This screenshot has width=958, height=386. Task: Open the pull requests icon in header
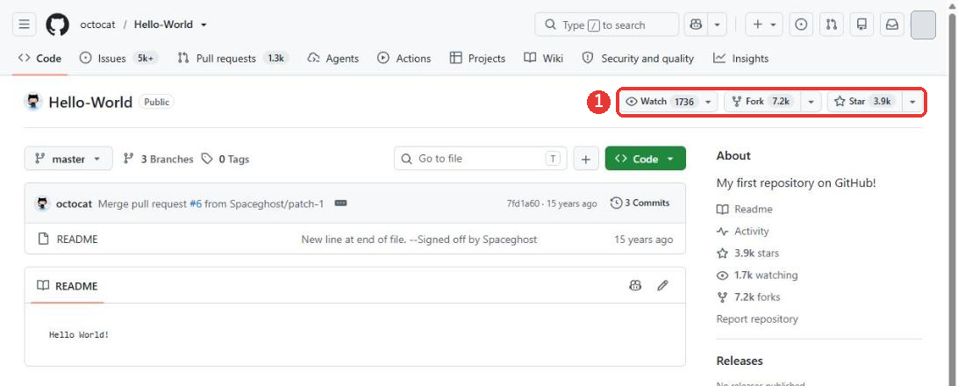tap(831, 25)
